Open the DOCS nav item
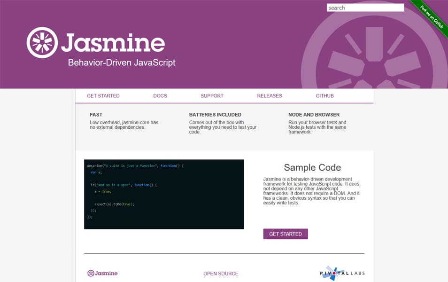Screen dimensions: 448x282 coord(160,96)
